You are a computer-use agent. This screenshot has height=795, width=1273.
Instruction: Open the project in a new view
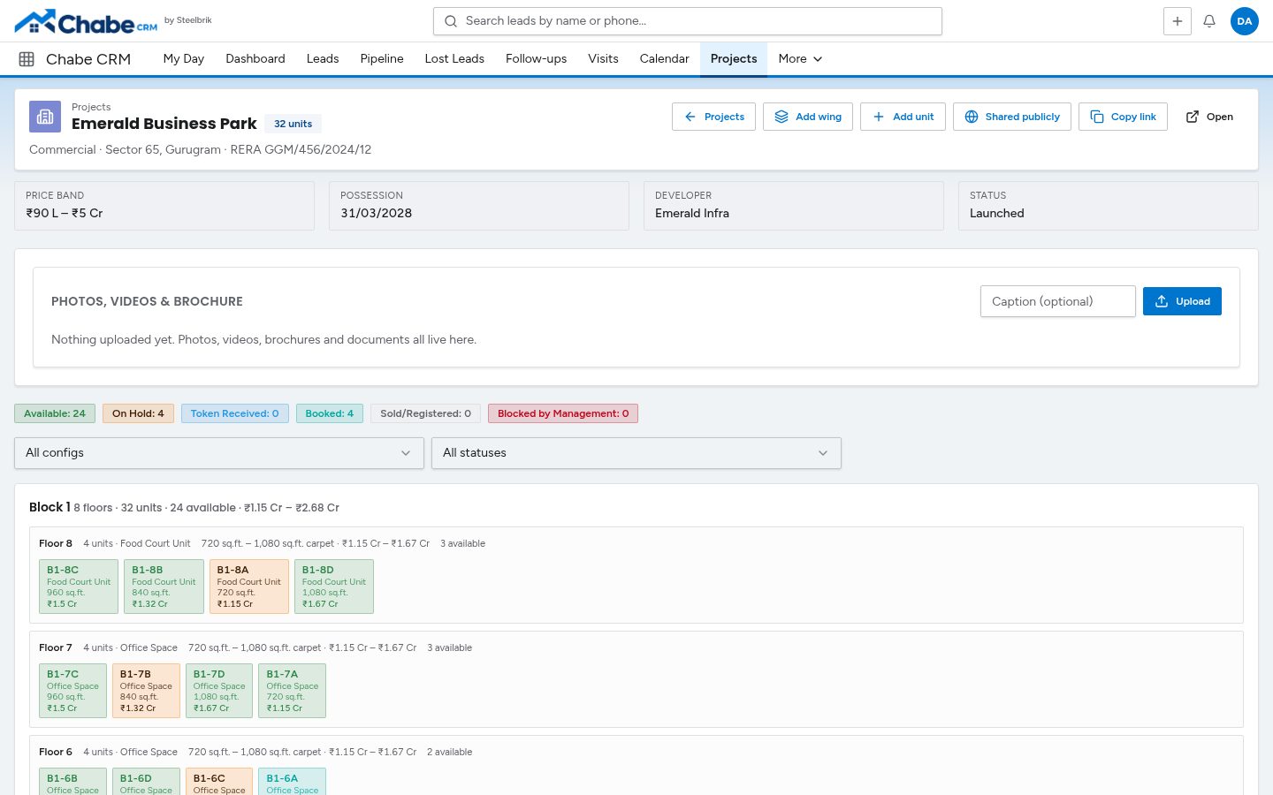click(x=1209, y=117)
